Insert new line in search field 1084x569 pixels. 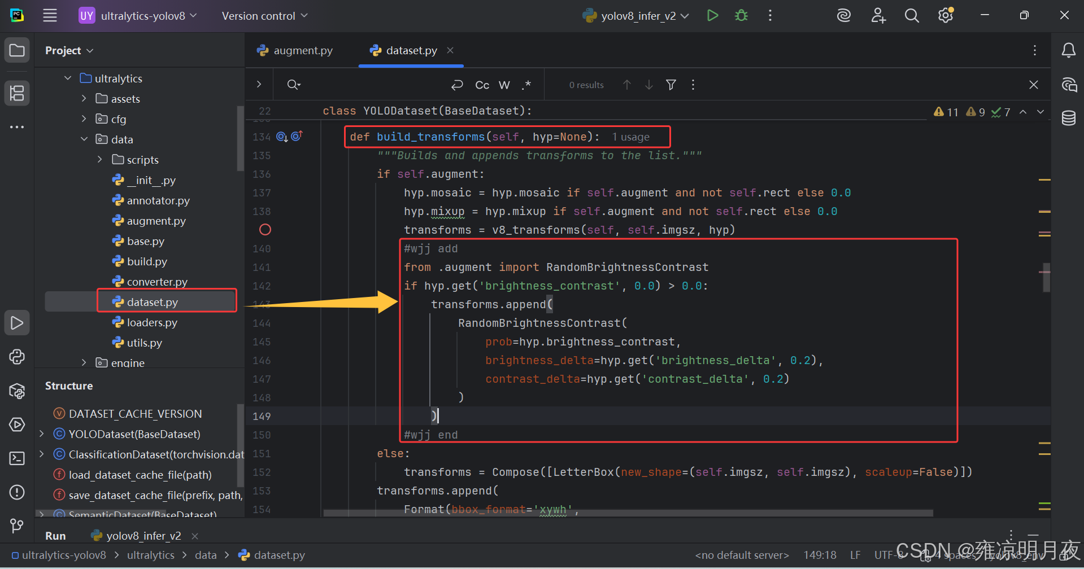pyautogui.click(x=457, y=85)
